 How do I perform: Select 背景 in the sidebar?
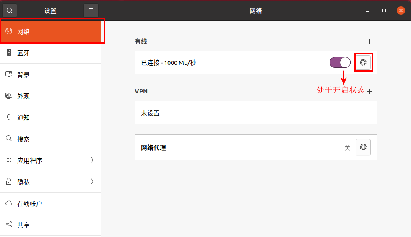(51, 75)
